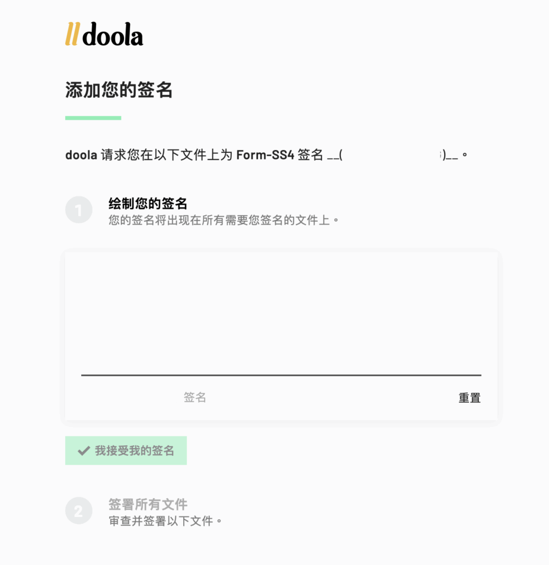Select the 添加您的签名 page heading
Viewport: 549px width, 565px height.
pyautogui.click(x=119, y=90)
